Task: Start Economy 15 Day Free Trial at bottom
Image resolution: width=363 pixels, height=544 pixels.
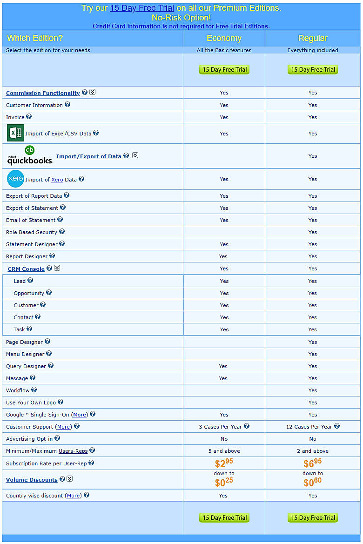Action: click(224, 517)
